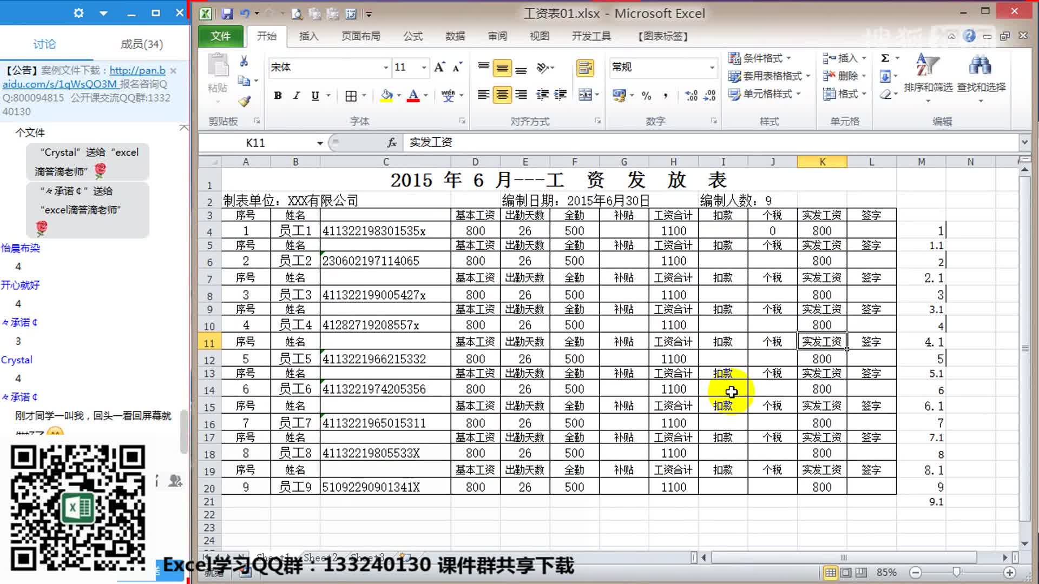Open the pan.baidu download link
Screen dimensions: 1039x584
tap(137, 70)
